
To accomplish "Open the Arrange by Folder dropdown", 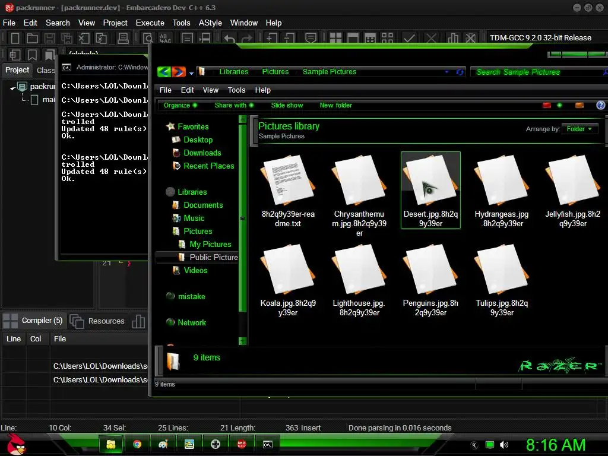I will (x=579, y=129).
